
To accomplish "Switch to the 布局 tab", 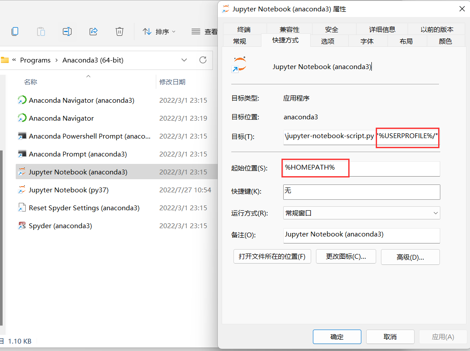I will pos(406,41).
